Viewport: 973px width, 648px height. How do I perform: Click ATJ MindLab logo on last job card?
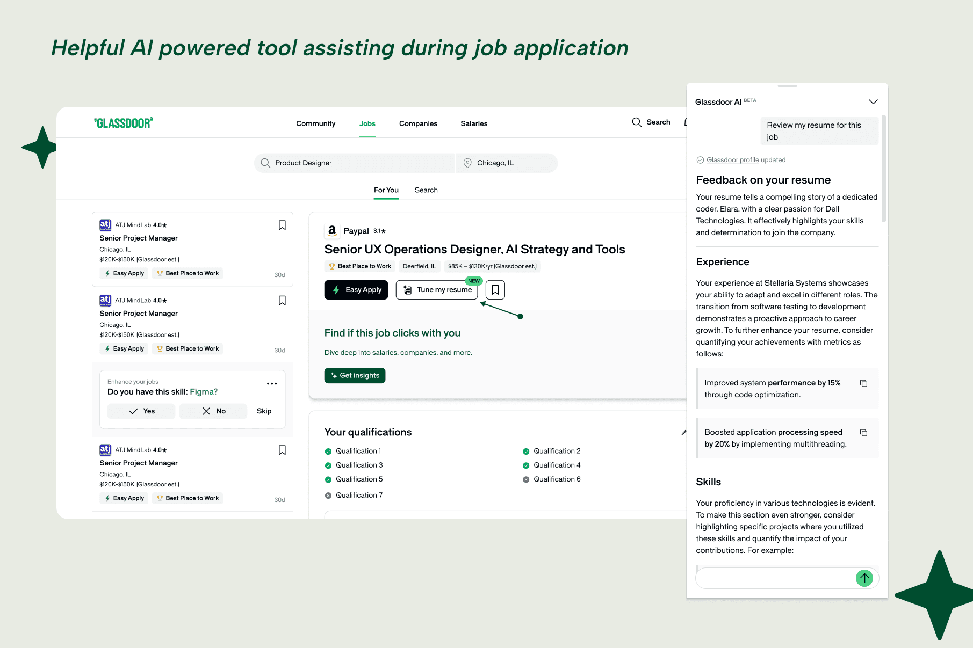tap(105, 450)
